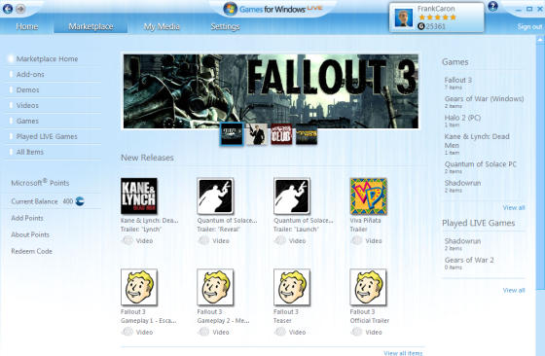This screenshot has width=545, height=356.
Task: Open the Kane & Lynch Dead Men tile
Action: 139,196
